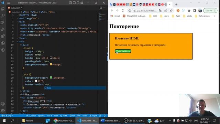Open the editor More Actions ellipsis menu

104,8
